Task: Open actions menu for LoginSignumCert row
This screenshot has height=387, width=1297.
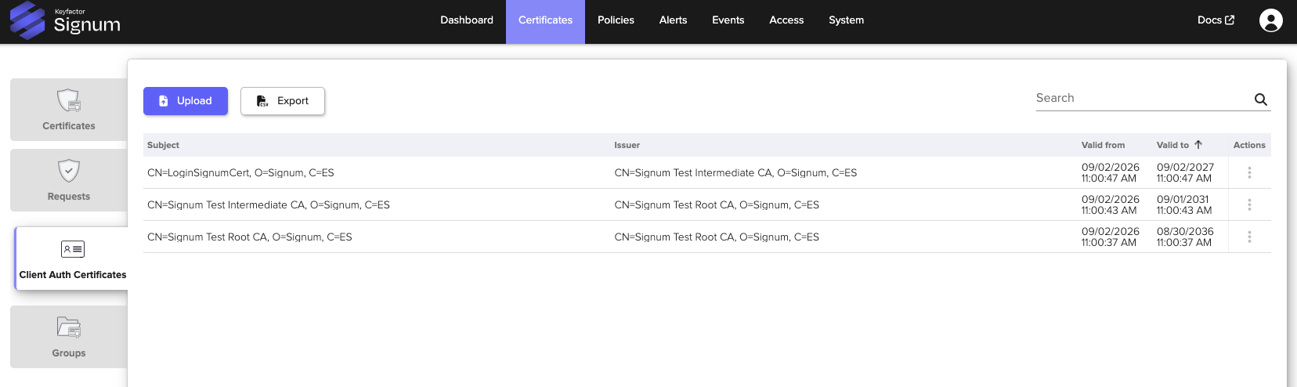Action: (1249, 172)
